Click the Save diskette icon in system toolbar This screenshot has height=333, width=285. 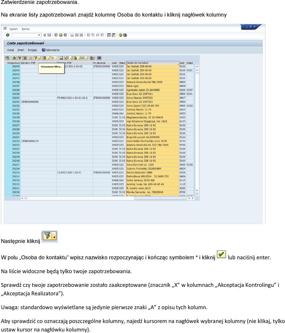(49, 35)
